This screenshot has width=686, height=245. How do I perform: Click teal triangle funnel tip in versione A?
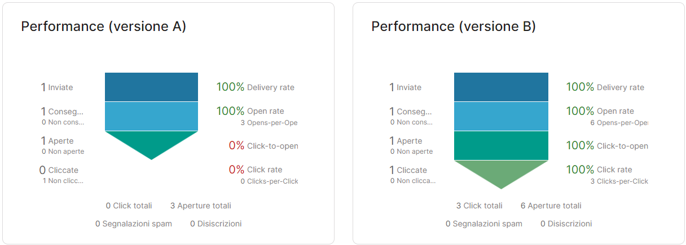151,141
